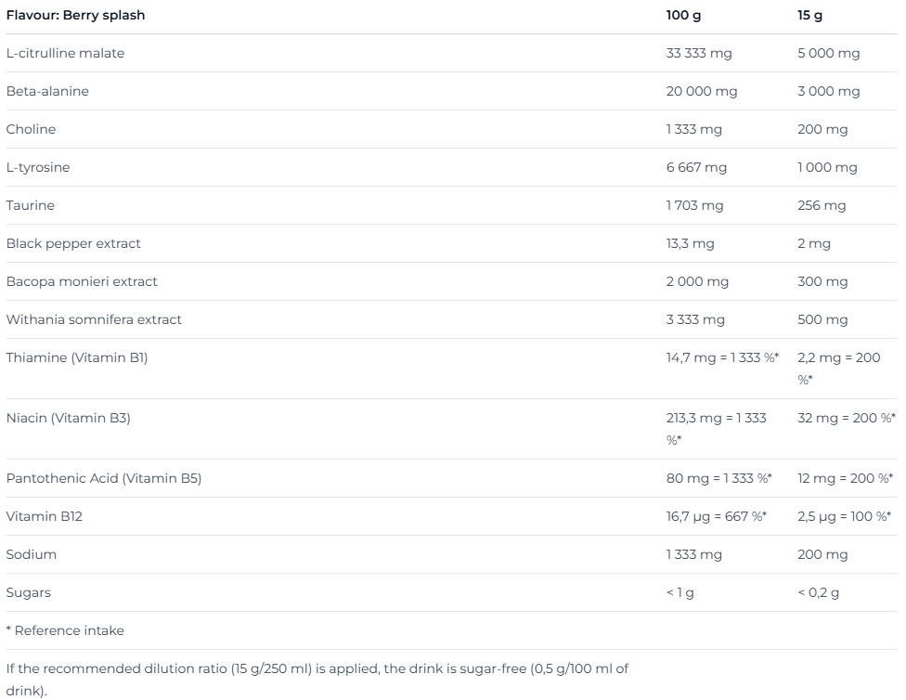This screenshot has height=700, width=906.
Task: Click the '100 g' column header
Action: click(x=682, y=15)
